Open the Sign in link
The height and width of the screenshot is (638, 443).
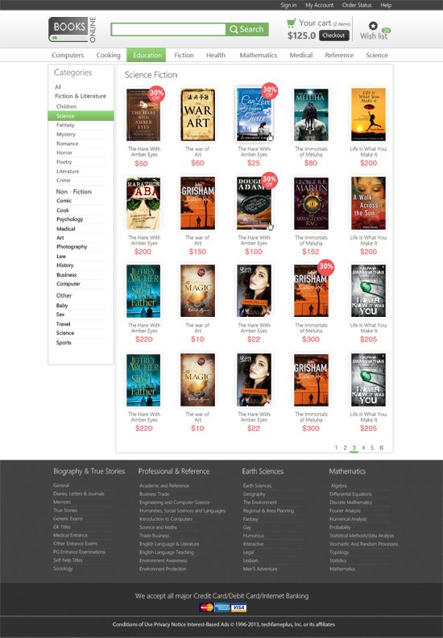[288, 5]
